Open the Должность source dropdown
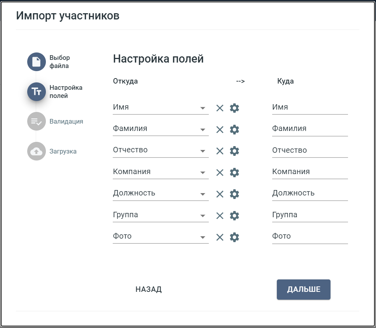The width and height of the screenshot is (376, 328). click(x=203, y=194)
